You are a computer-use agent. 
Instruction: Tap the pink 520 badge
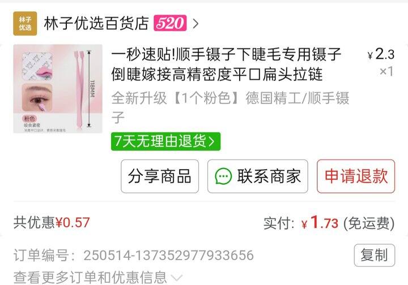pos(170,23)
